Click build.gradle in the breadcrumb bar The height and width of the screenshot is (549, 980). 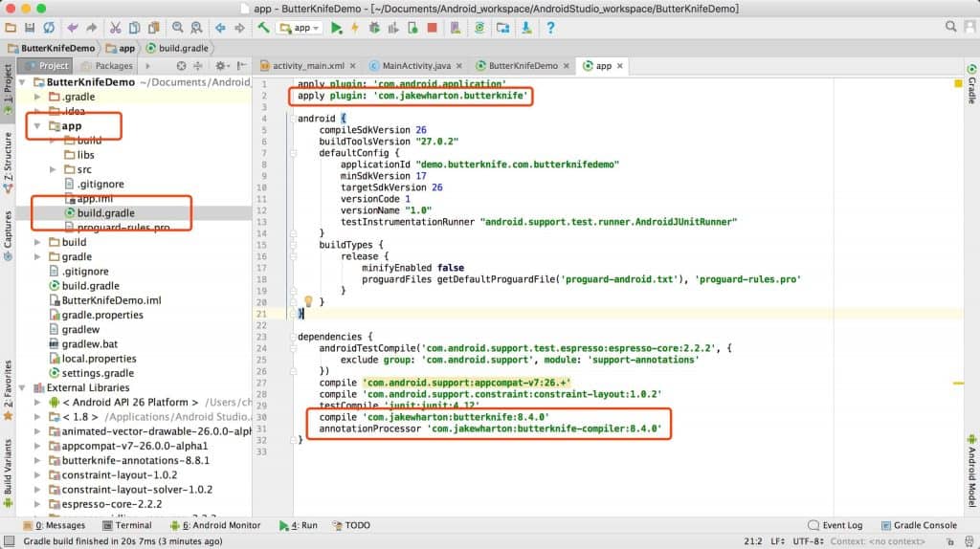pos(177,48)
